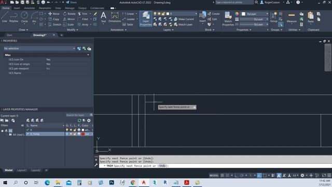The height and width of the screenshot is (187, 332).
Task: Click the Leader tool
Action: click(x=129, y=19)
